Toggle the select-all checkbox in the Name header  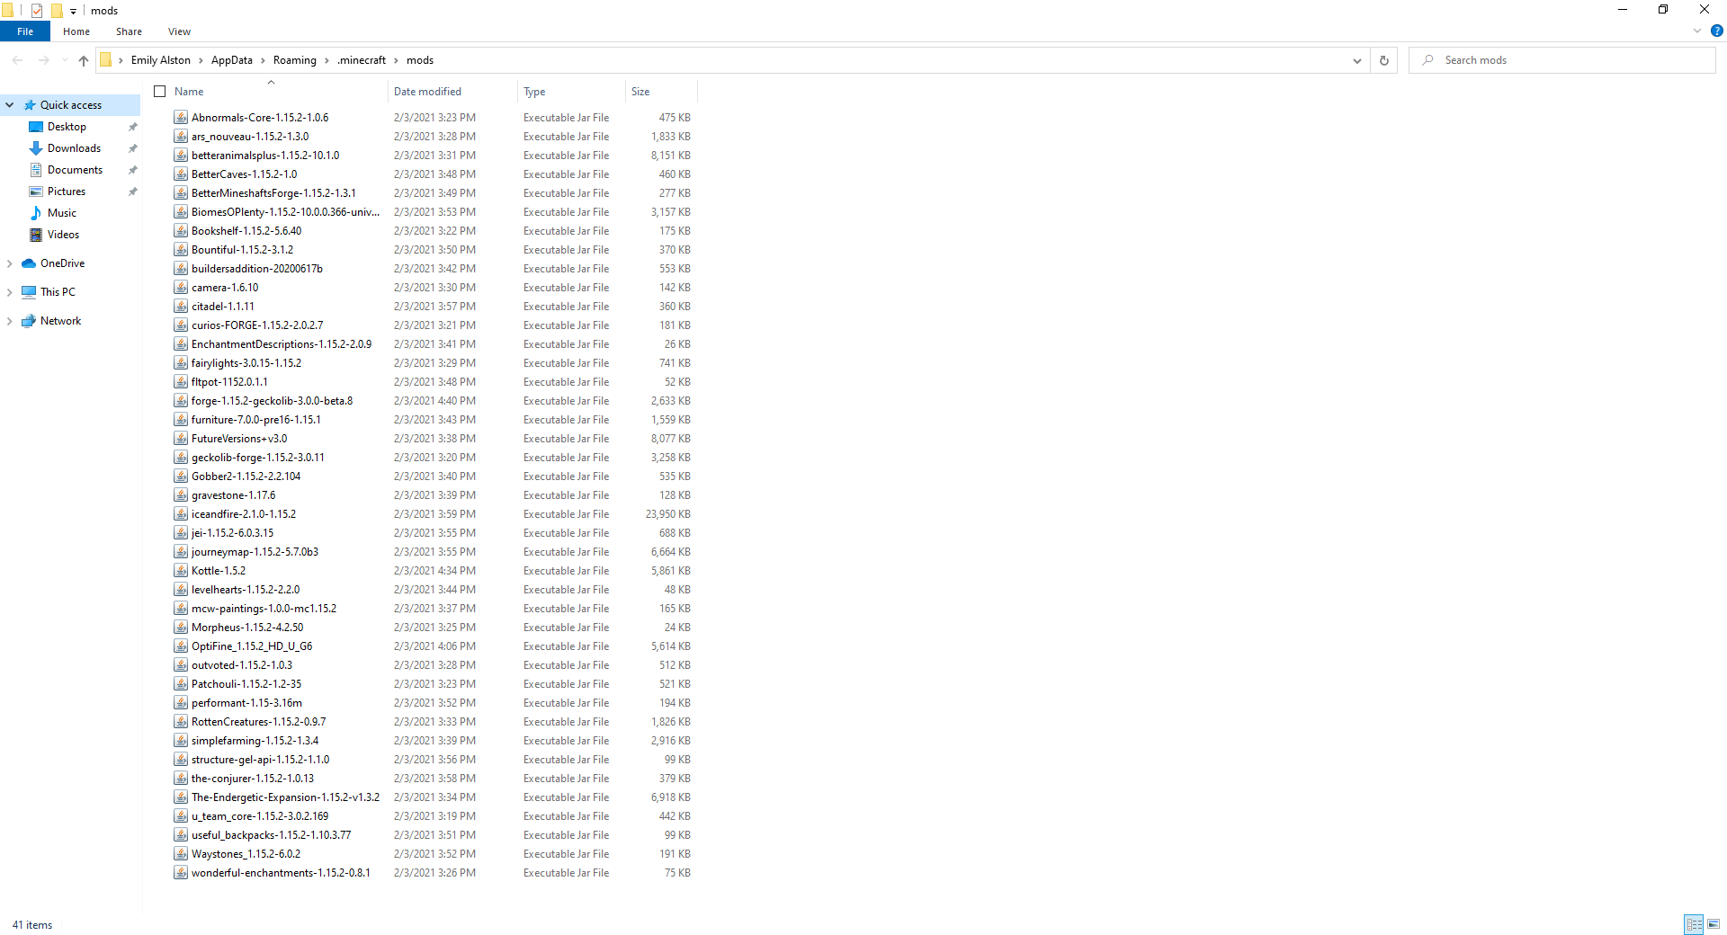[160, 92]
